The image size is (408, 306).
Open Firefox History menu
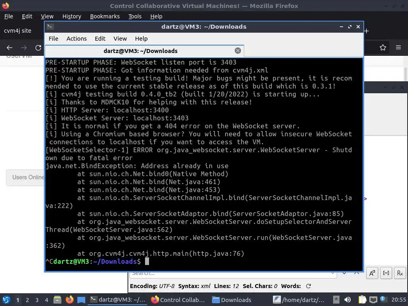click(x=72, y=16)
